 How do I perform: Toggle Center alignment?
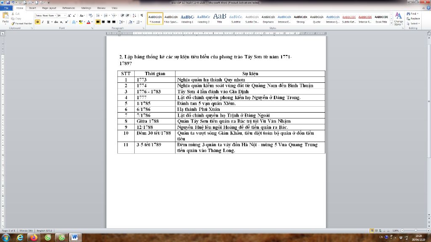coord(104,22)
